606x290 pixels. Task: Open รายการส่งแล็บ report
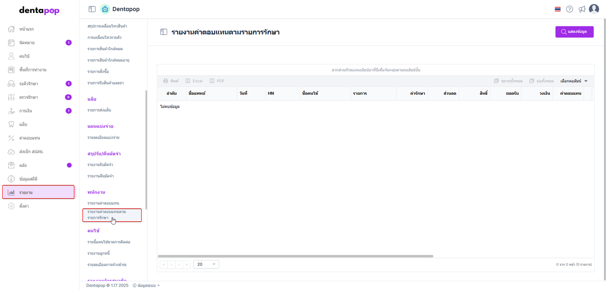pos(99,110)
